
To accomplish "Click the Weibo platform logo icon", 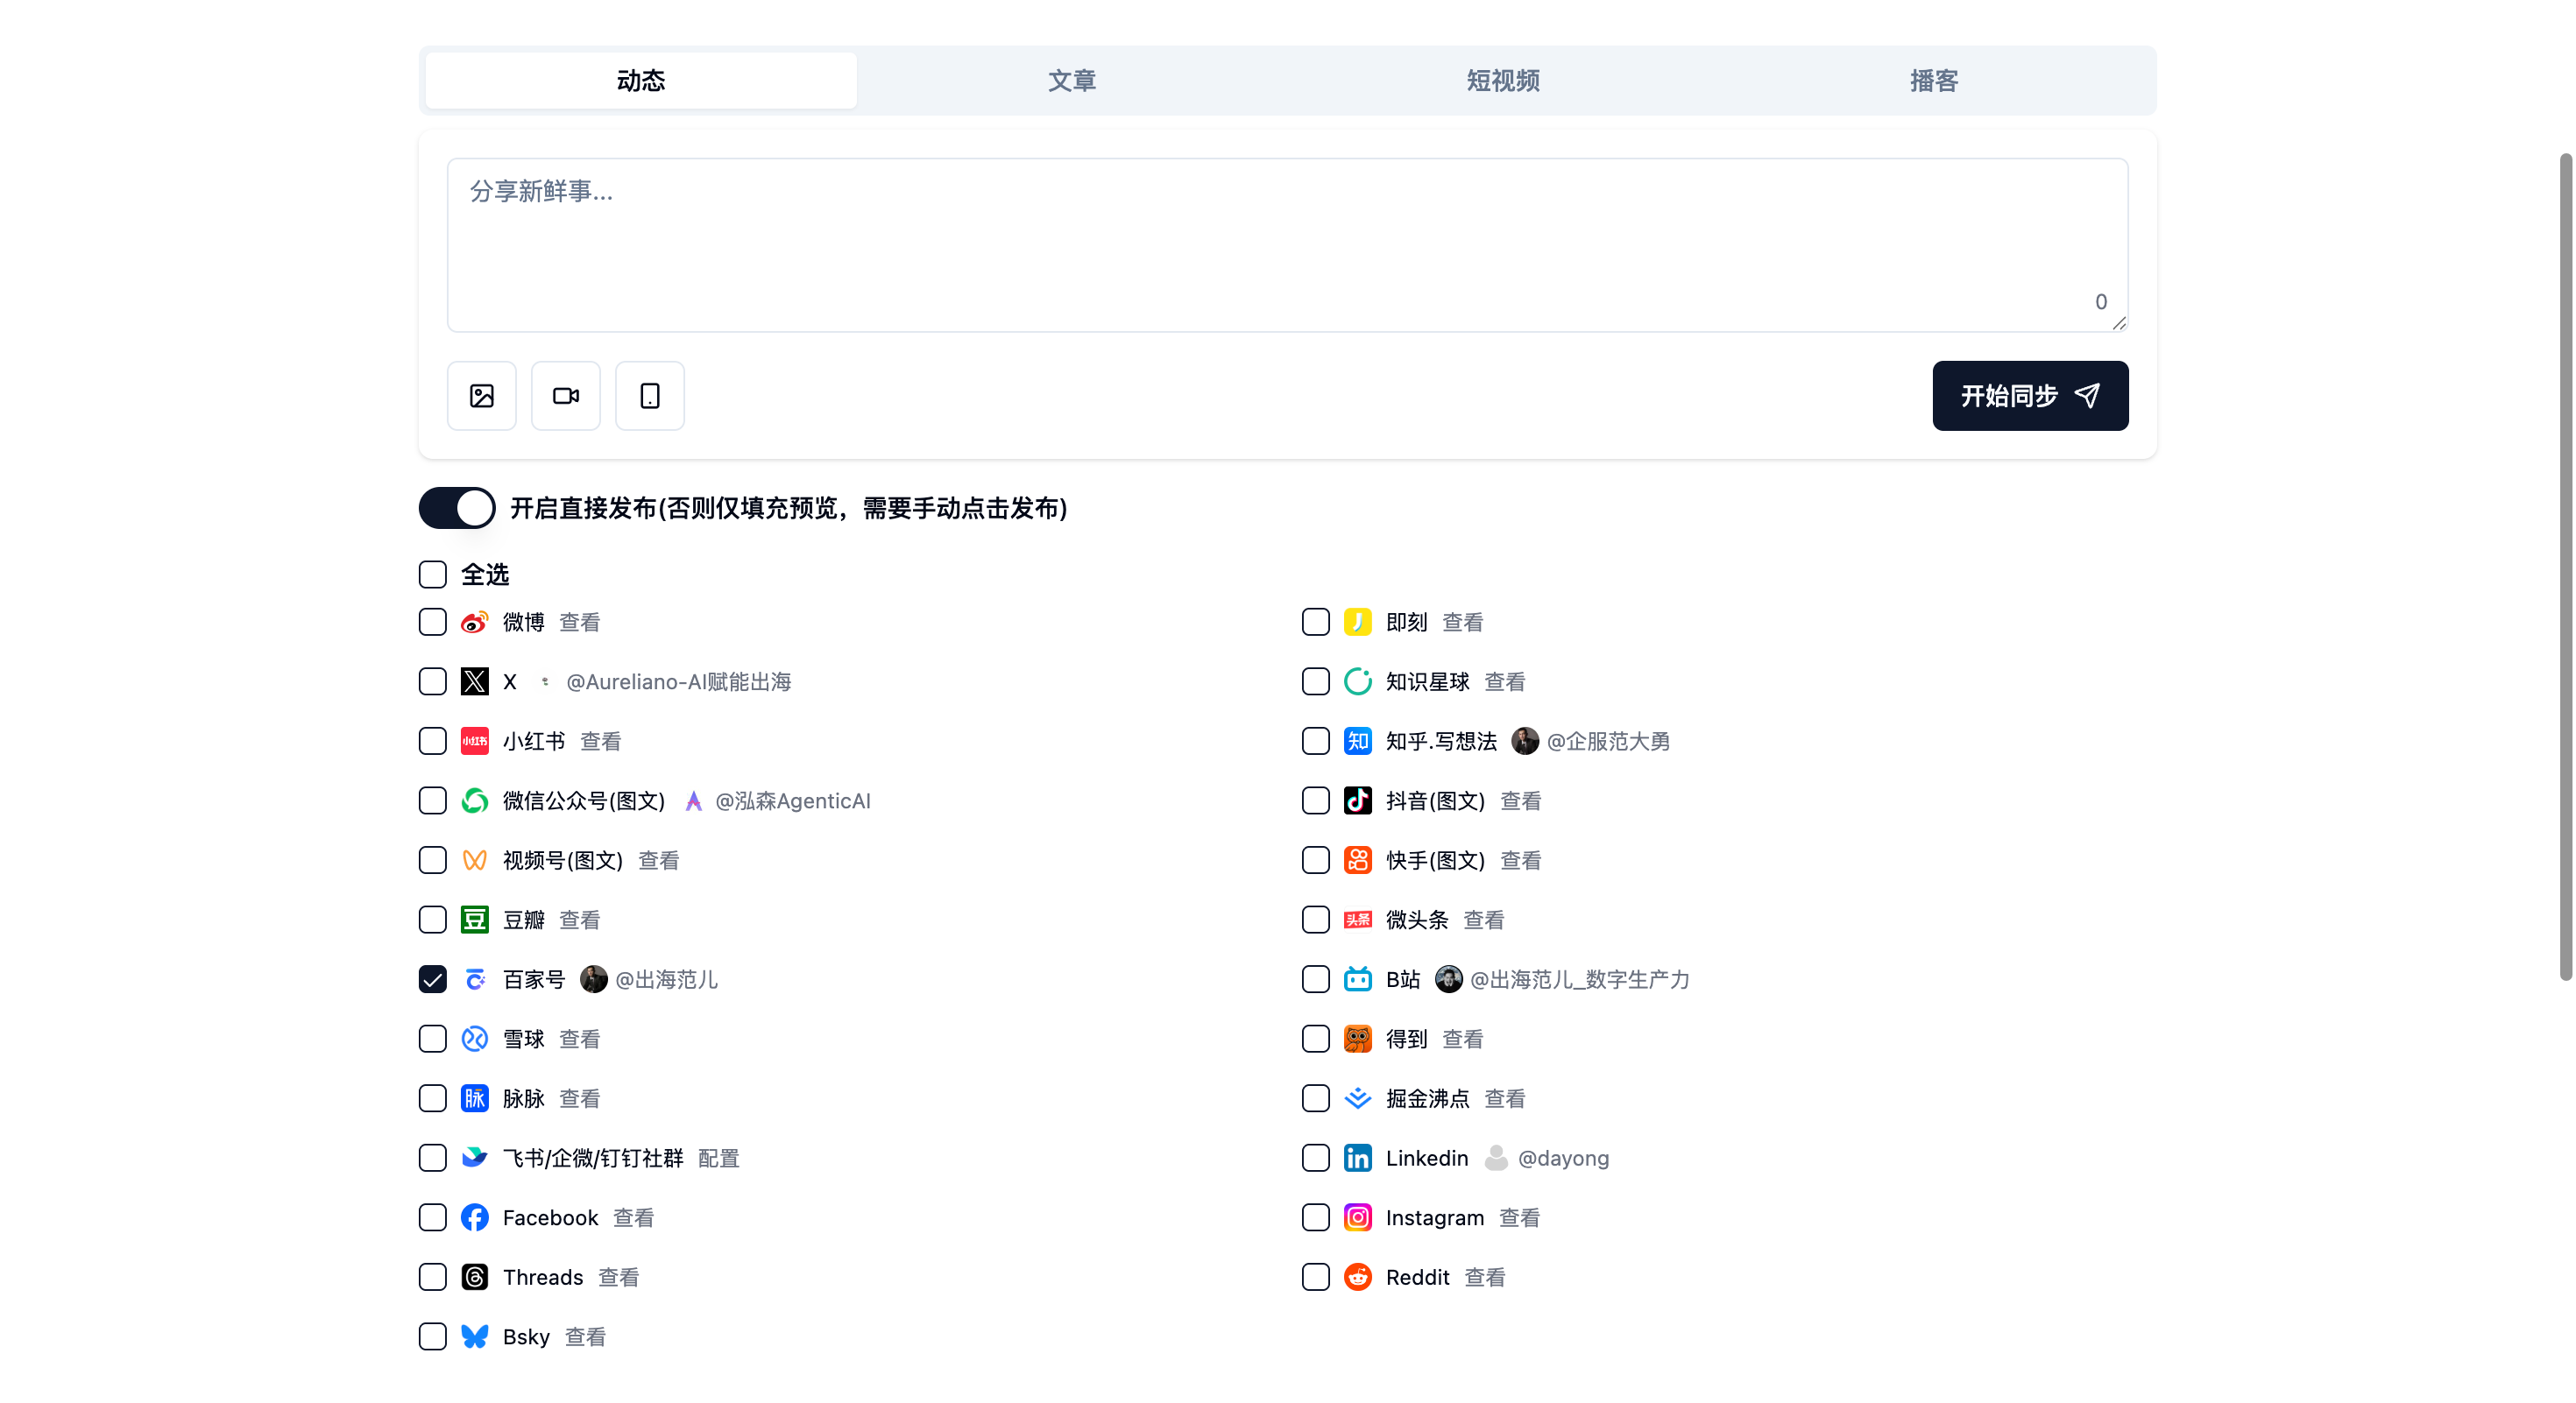I will coord(474,623).
